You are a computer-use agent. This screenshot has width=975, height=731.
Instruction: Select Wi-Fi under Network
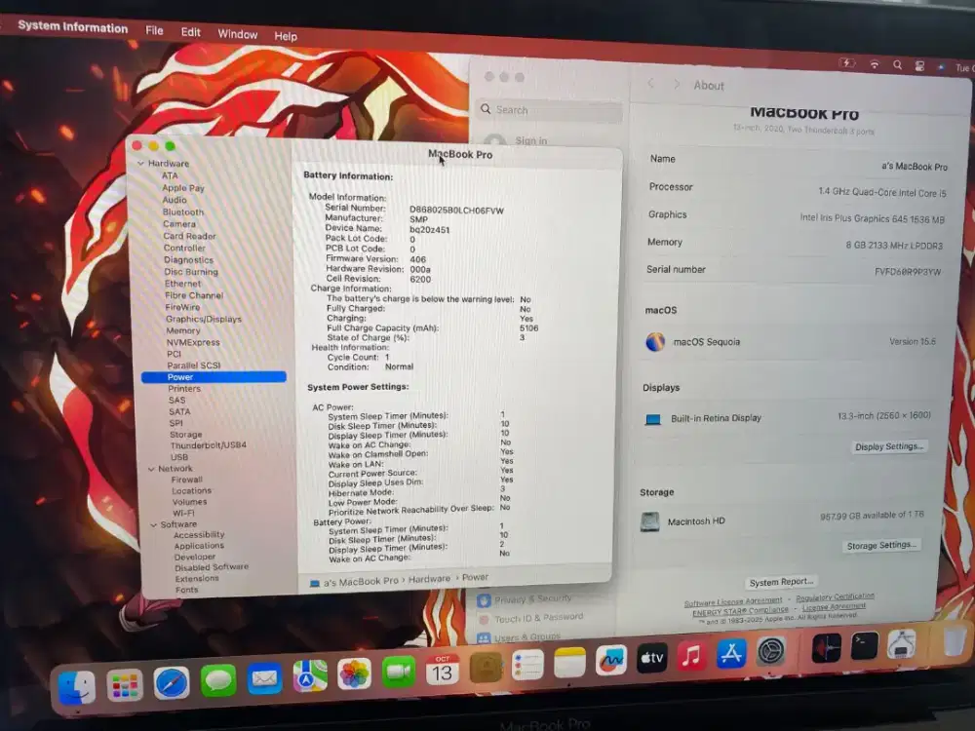(183, 514)
